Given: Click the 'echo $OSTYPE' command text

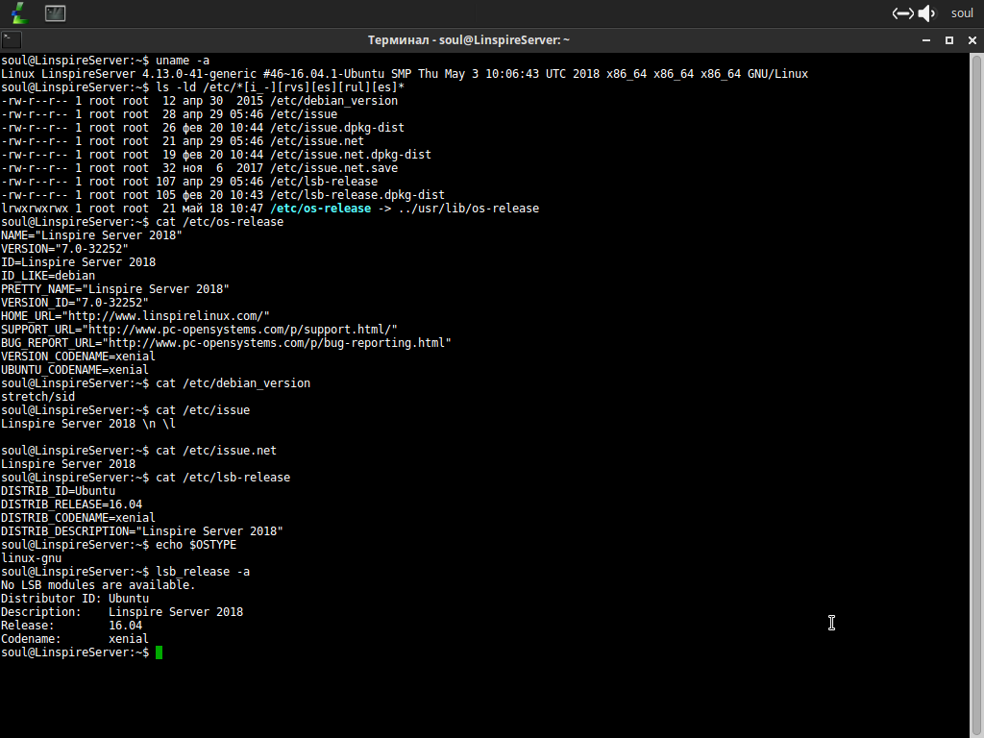Looking at the screenshot, I should (196, 545).
